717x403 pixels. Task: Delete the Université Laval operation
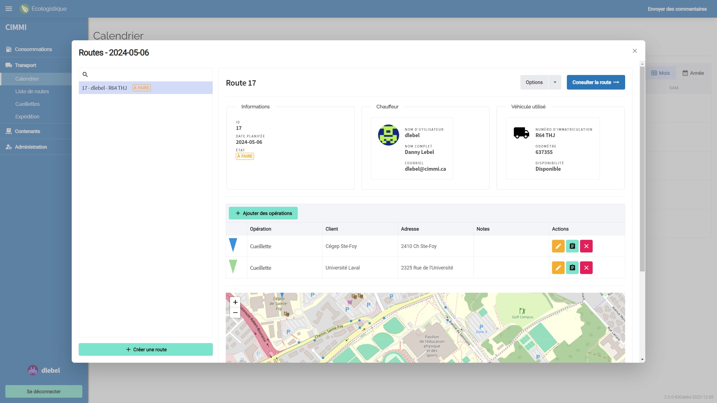pyautogui.click(x=586, y=268)
